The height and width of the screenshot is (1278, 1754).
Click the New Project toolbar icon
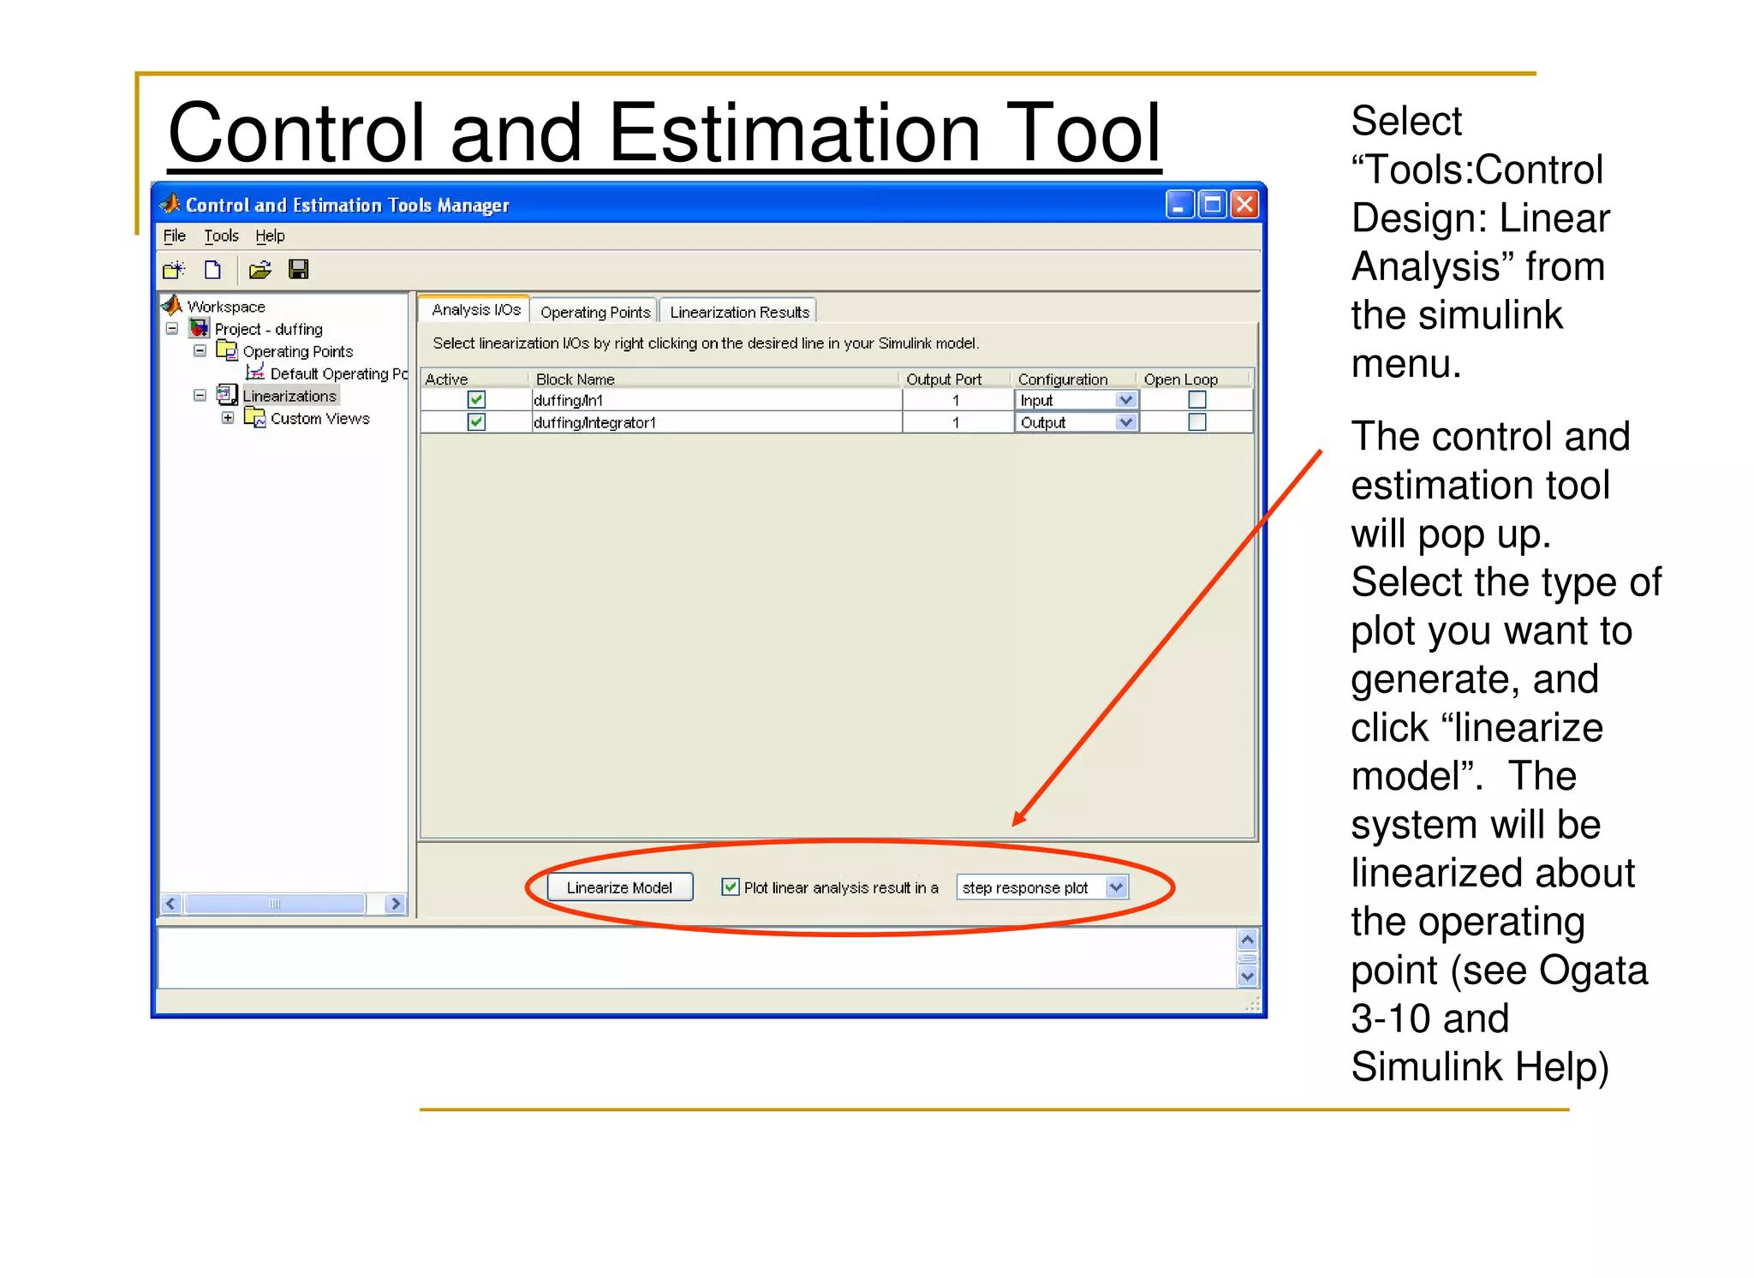coord(174,271)
